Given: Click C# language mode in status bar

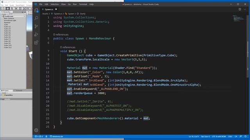Looking at the screenshot, I should click(x=236, y=136).
